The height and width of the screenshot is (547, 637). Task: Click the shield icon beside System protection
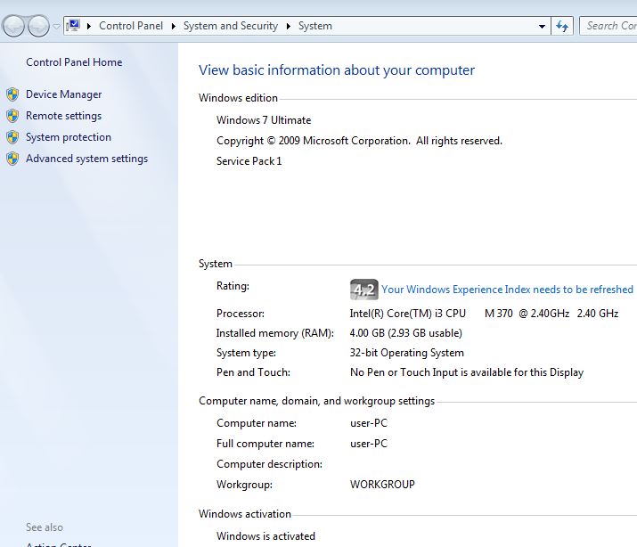pos(12,137)
